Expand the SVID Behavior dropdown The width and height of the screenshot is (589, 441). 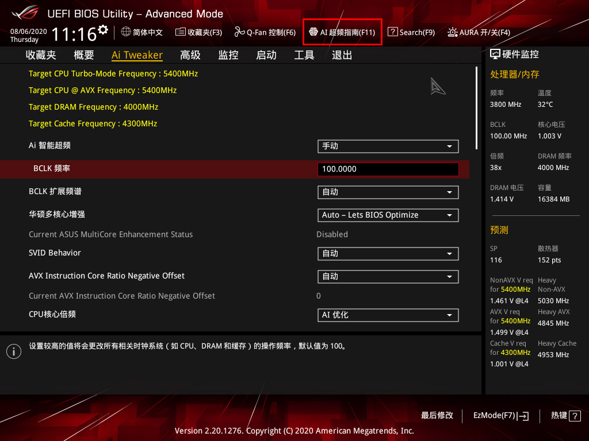coord(388,254)
